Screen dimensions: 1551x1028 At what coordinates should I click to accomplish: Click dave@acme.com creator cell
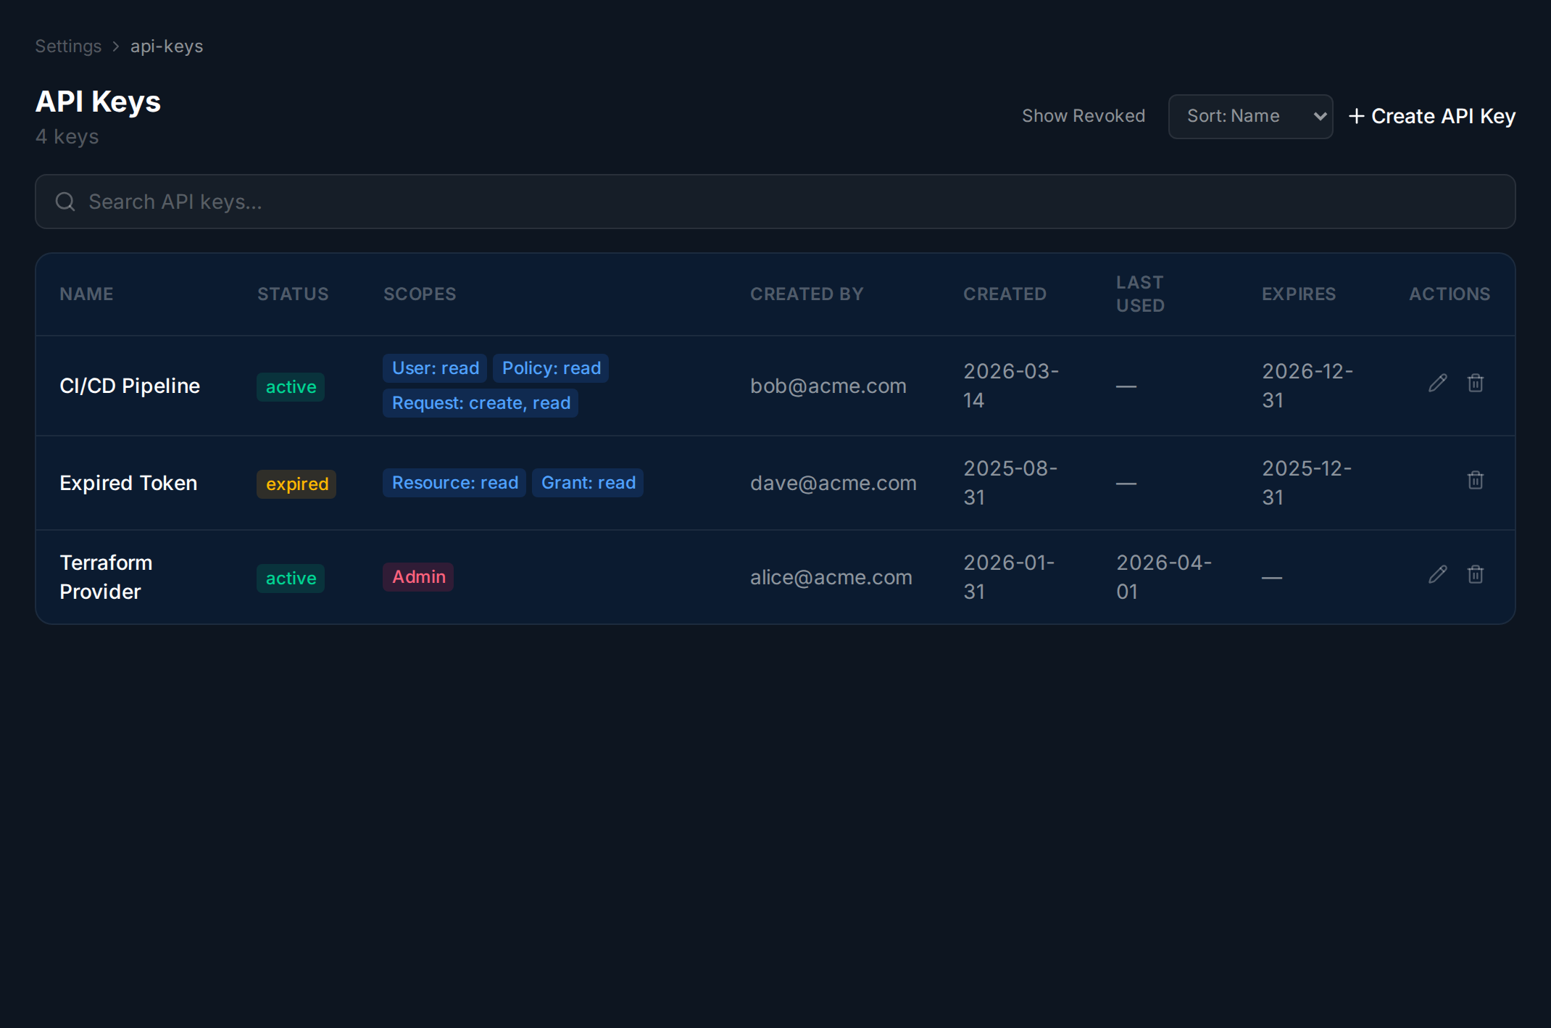pos(833,483)
